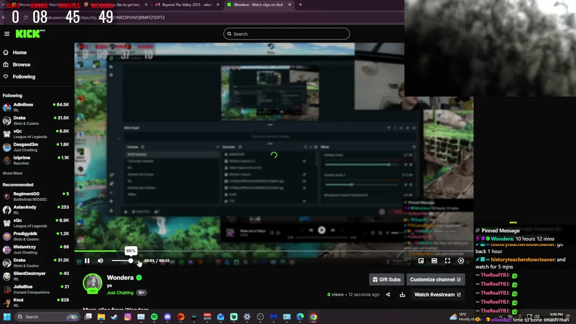576x324 pixels.
Task: Click the Just Chatting category link
Action: [x=120, y=292]
